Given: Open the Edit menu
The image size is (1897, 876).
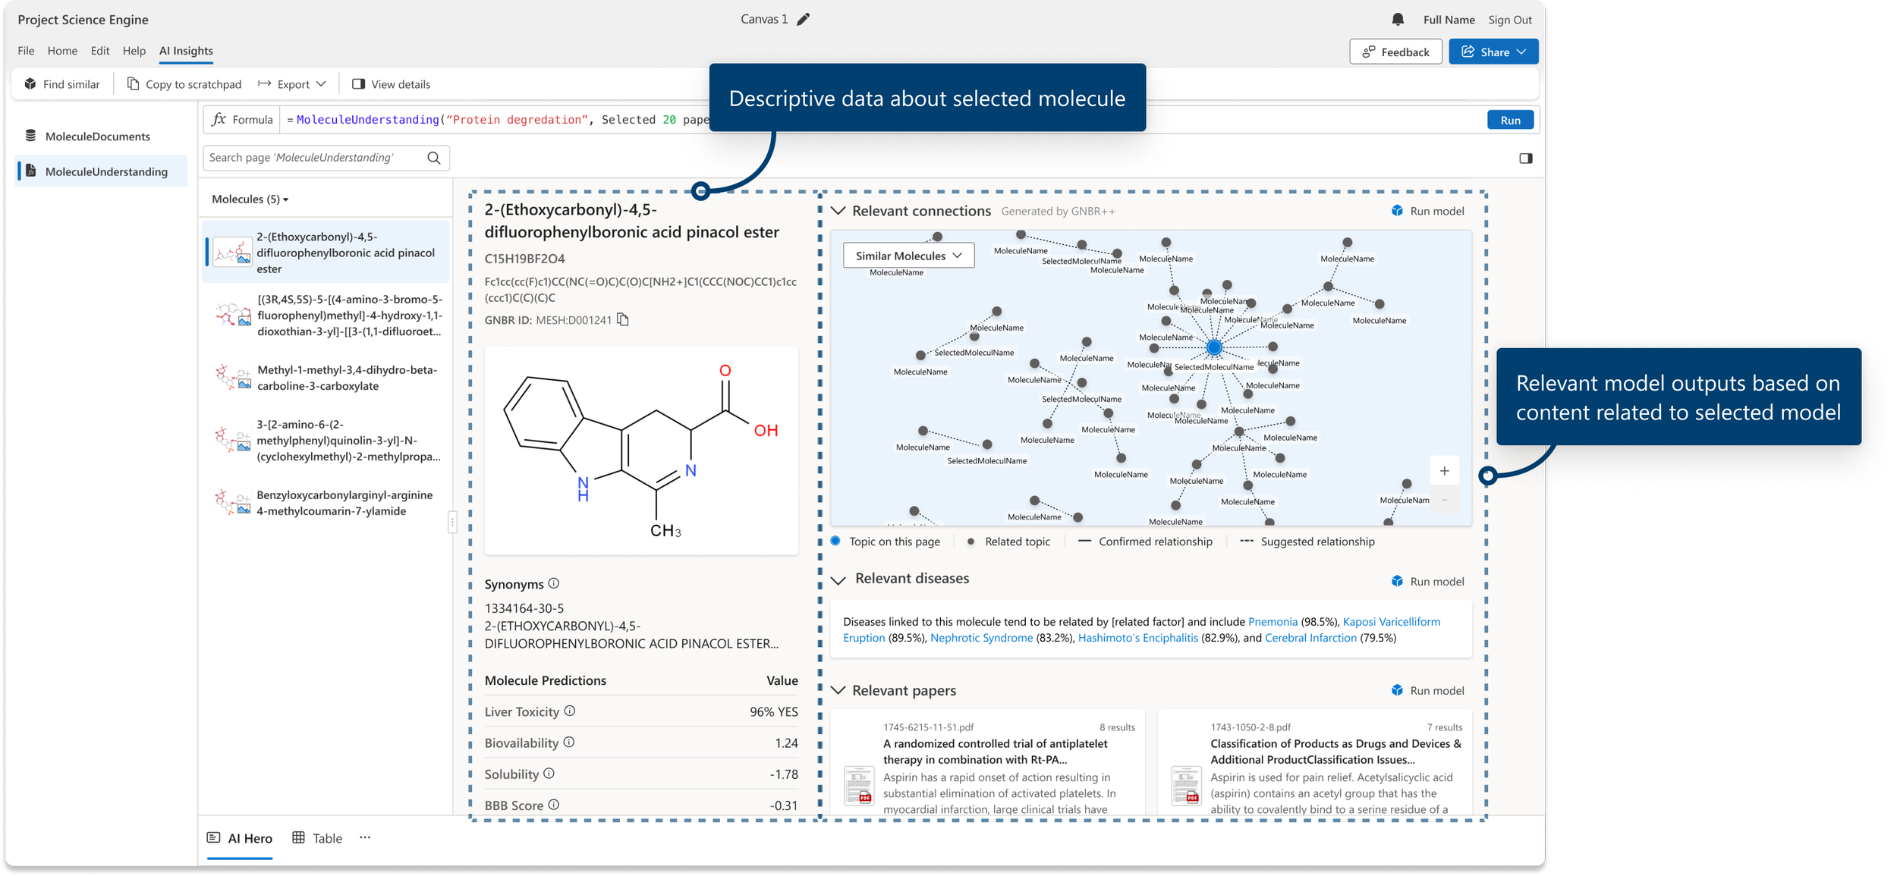Looking at the screenshot, I should [100, 51].
